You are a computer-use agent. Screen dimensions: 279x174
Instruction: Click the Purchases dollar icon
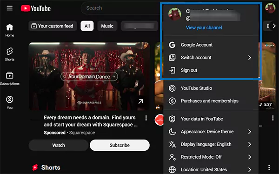172,101
